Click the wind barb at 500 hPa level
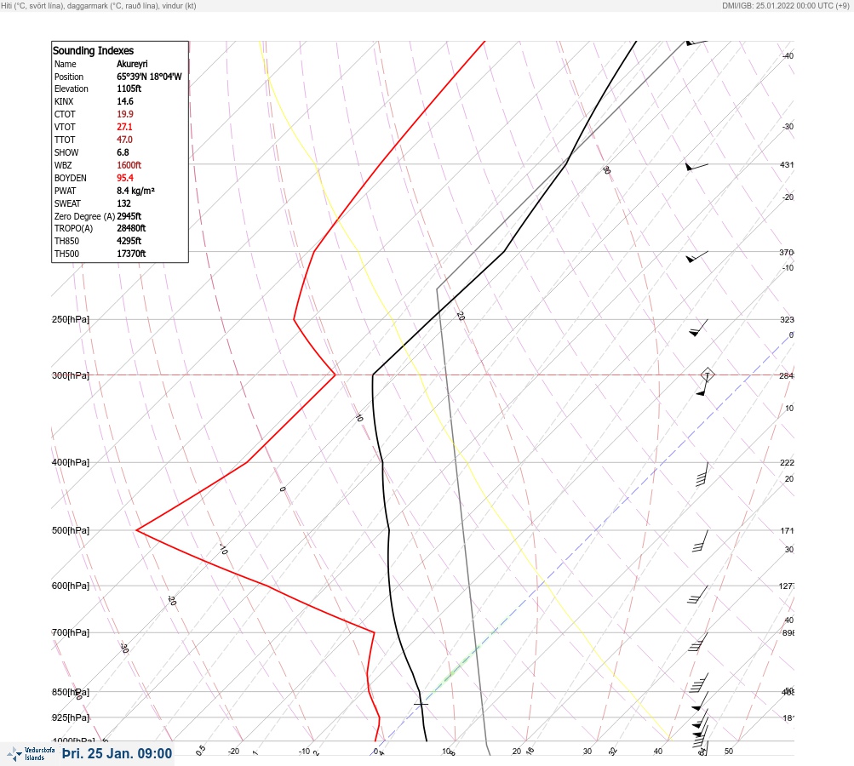The height and width of the screenshot is (766, 854). 701,541
